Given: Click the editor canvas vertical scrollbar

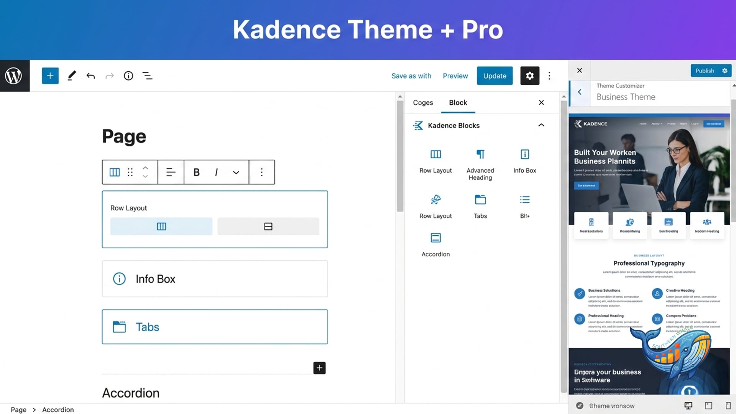Looking at the screenshot, I should click(400, 156).
